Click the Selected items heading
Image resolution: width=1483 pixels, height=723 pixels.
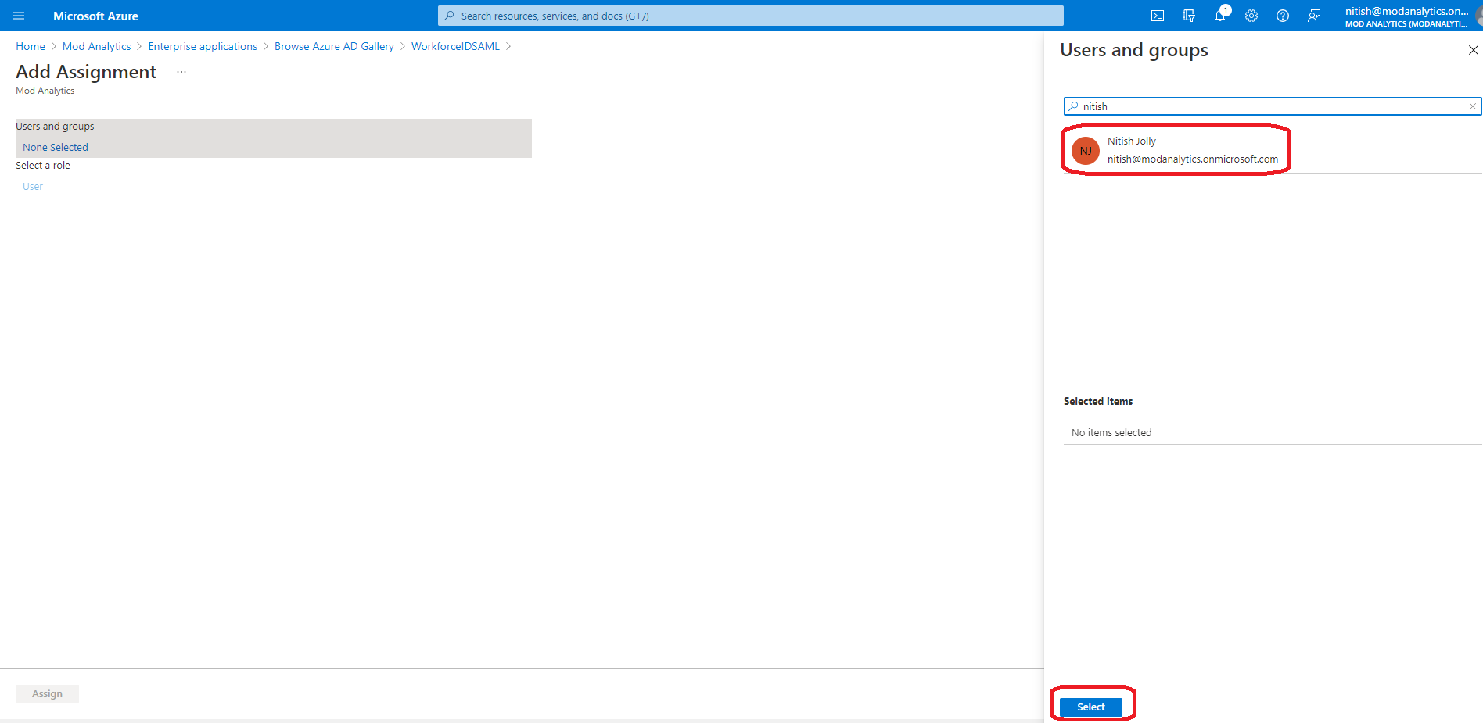click(1098, 401)
